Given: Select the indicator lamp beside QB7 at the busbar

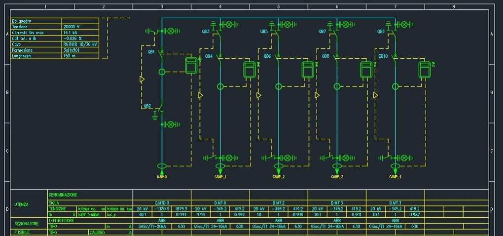Looking at the screenshot, I should tap(346, 24).
